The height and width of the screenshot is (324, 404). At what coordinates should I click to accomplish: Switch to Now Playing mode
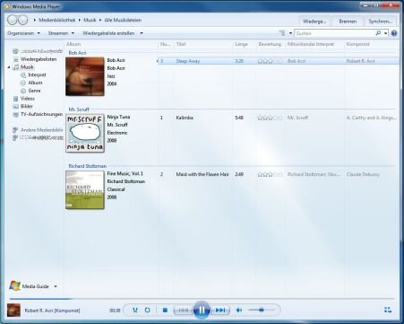[x=388, y=310]
